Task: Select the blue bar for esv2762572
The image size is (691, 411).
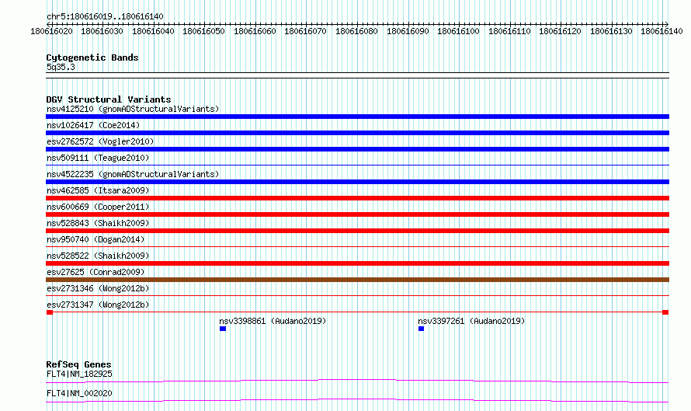Action: point(357,149)
